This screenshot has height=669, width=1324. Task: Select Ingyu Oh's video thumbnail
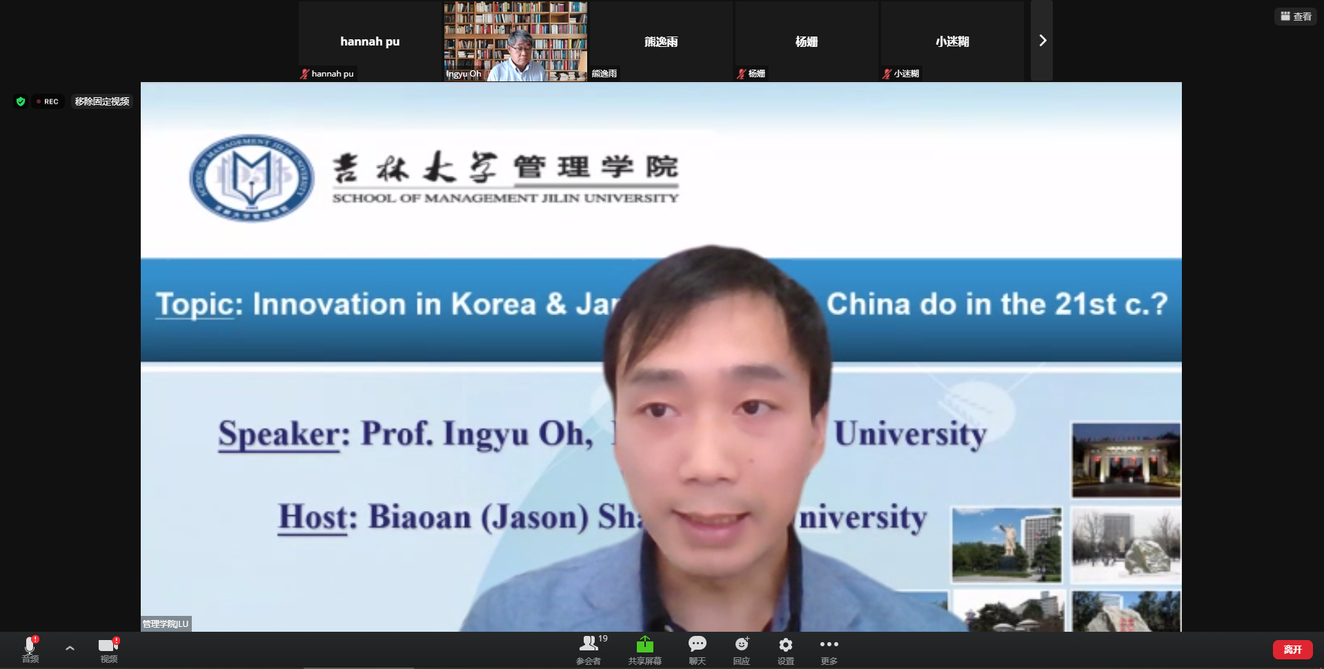[515, 41]
